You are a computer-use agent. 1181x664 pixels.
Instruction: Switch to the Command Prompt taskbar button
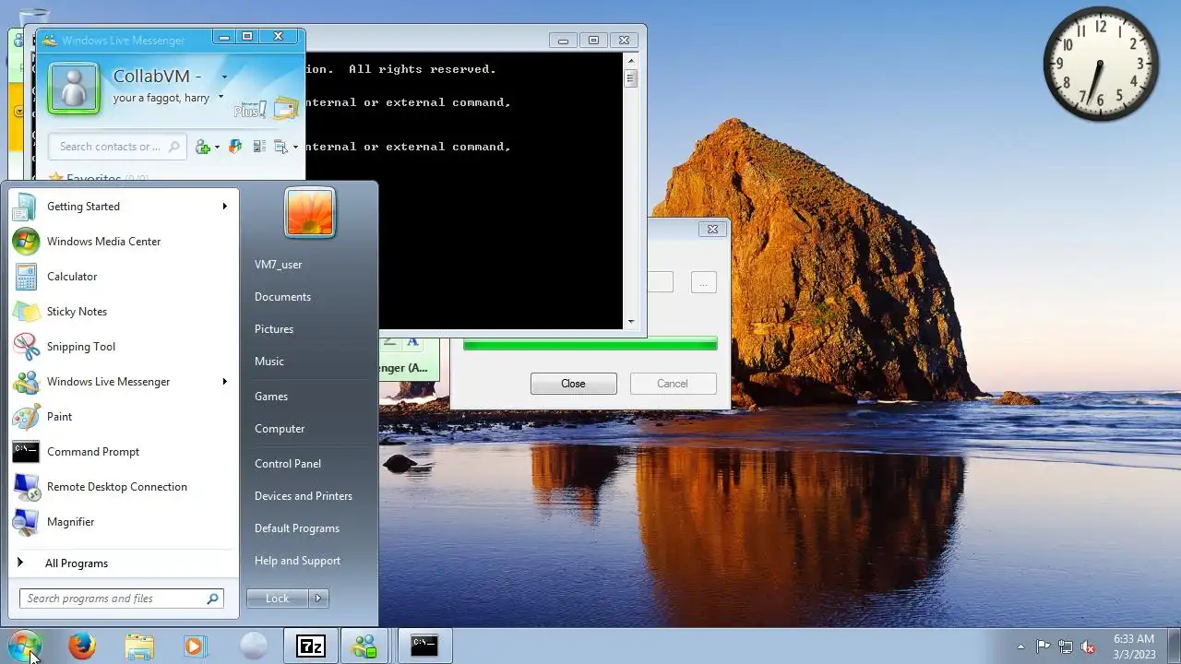424,646
